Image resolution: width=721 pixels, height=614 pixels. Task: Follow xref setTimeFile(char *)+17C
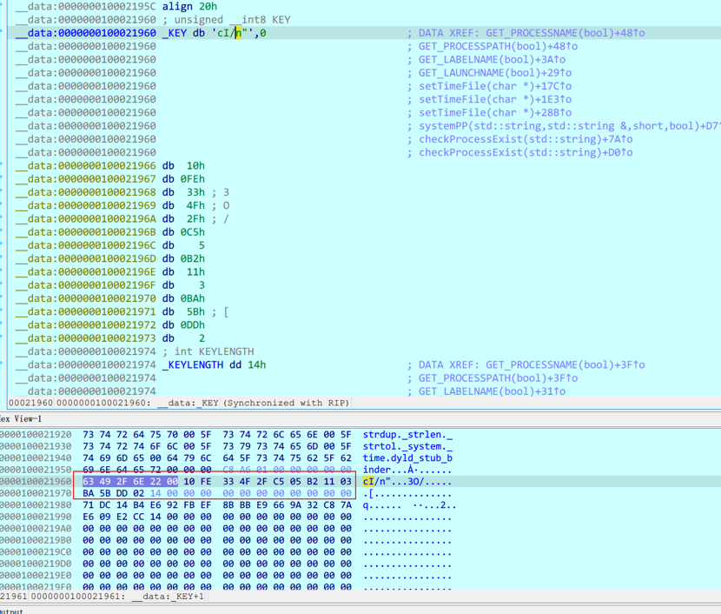[495, 86]
